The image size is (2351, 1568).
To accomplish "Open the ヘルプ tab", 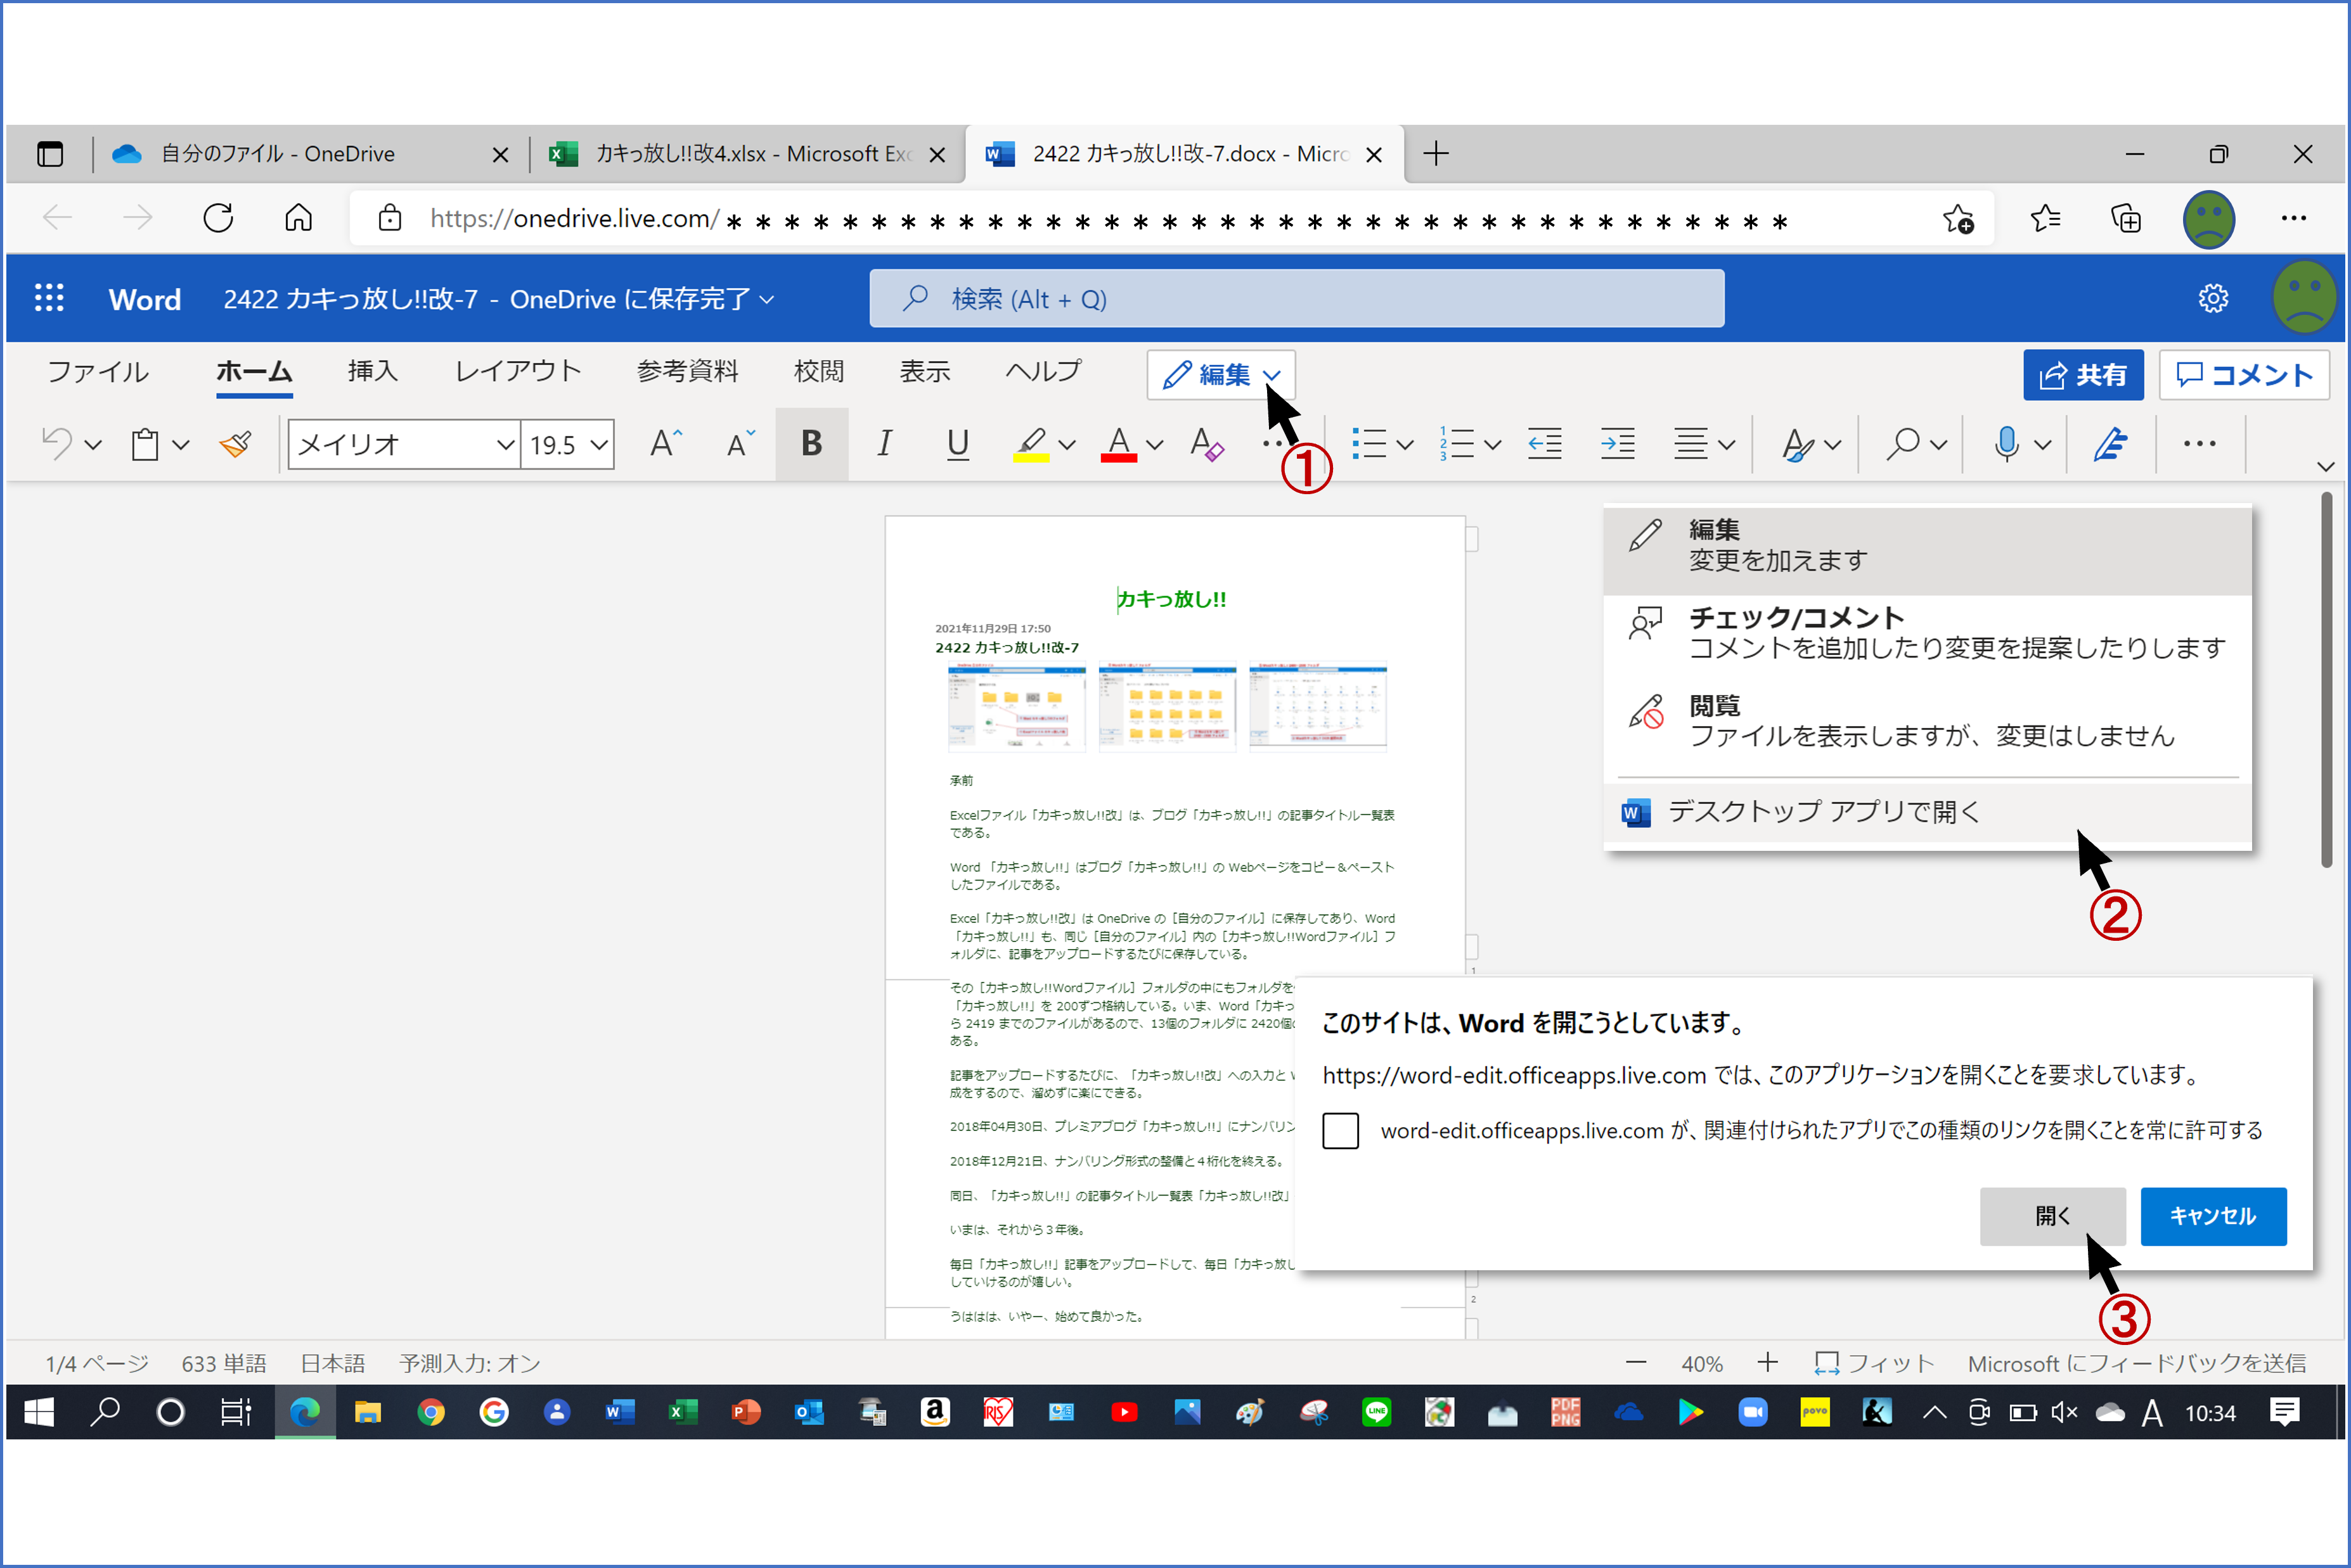I will click(1043, 371).
